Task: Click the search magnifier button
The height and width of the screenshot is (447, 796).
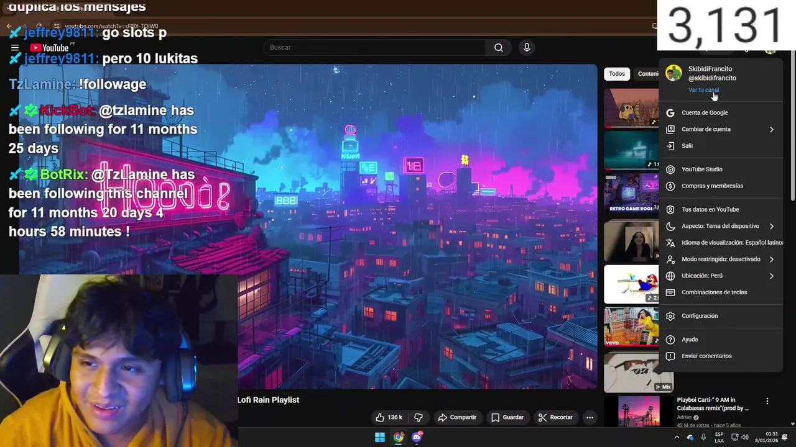Action: pos(499,48)
